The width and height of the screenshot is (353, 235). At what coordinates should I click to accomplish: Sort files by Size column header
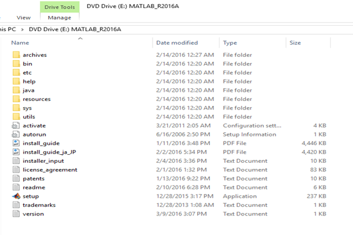(295, 43)
